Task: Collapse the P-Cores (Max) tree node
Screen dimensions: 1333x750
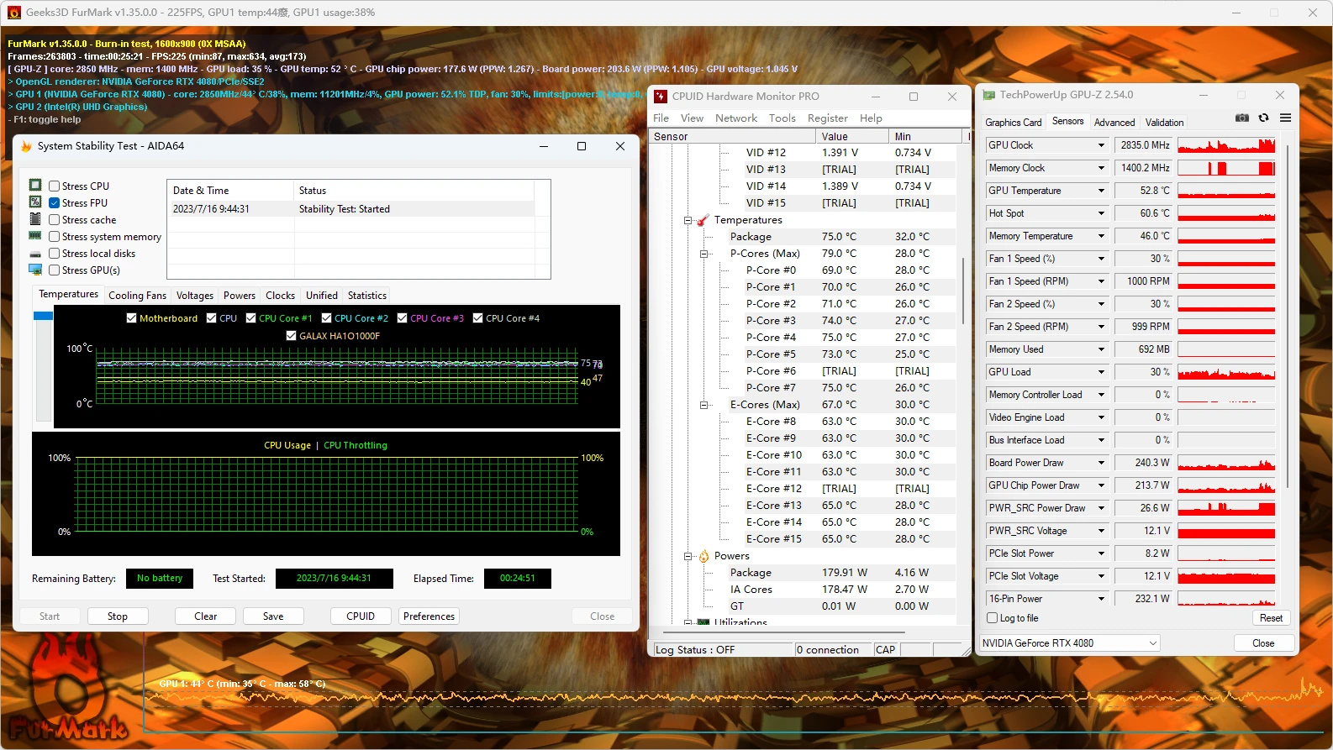Action: (704, 254)
